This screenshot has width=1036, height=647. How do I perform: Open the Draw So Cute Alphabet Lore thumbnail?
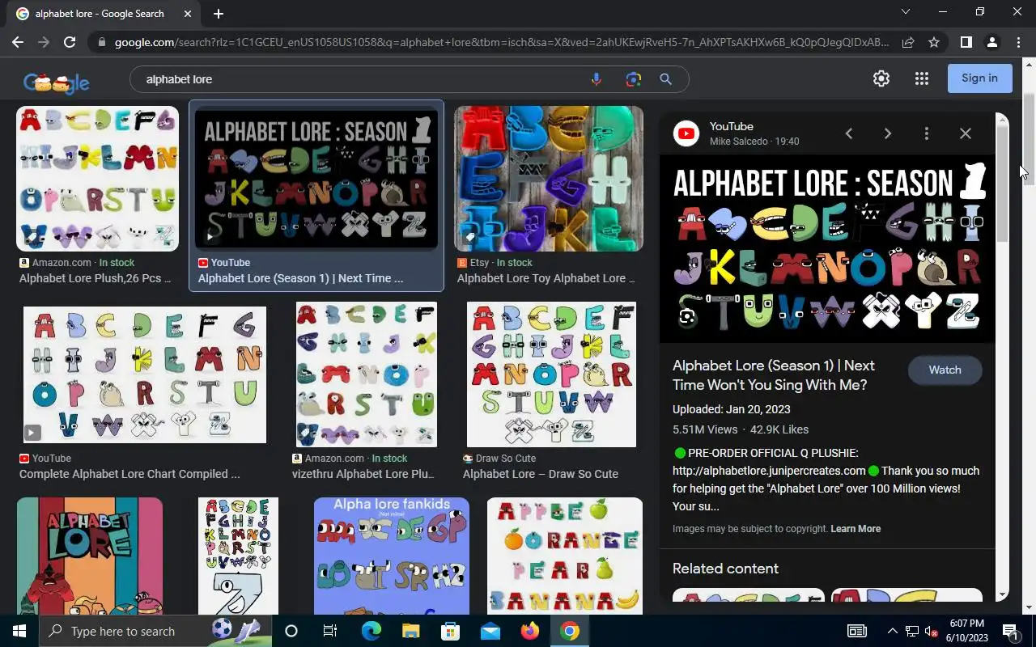(551, 374)
